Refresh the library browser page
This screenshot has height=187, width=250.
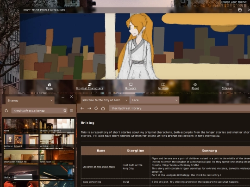pyautogui.click(x=96, y=109)
